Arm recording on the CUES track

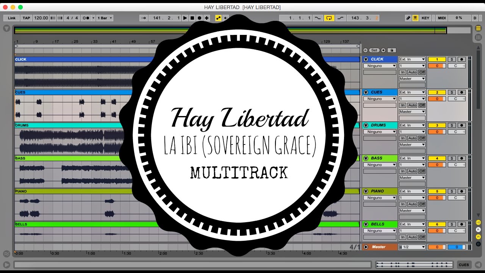pos(462,92)
